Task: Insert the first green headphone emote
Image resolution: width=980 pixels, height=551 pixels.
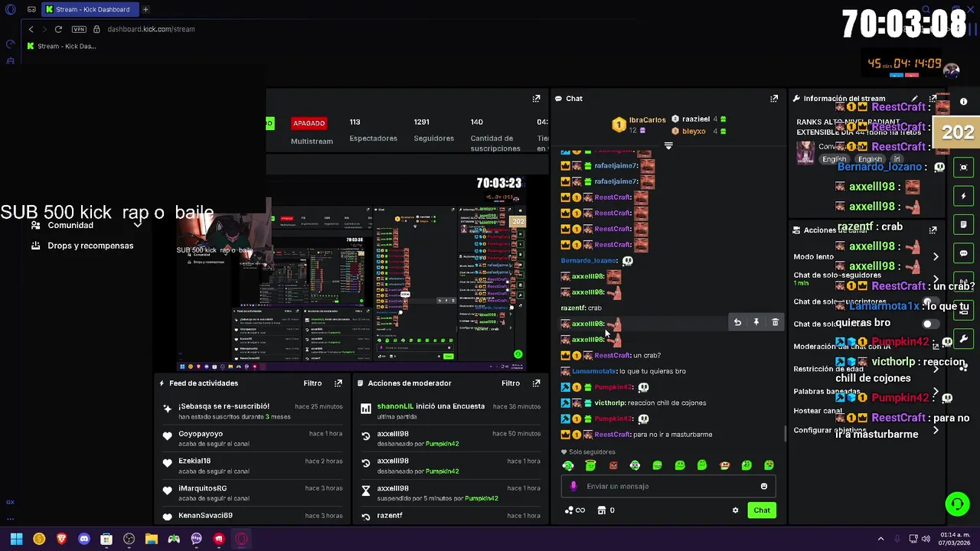Action: (x=568, y=465)
